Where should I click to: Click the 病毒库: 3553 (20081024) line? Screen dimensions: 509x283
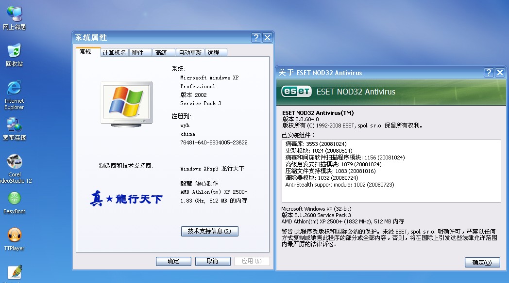pyautogui.click(x=316, y=144)
